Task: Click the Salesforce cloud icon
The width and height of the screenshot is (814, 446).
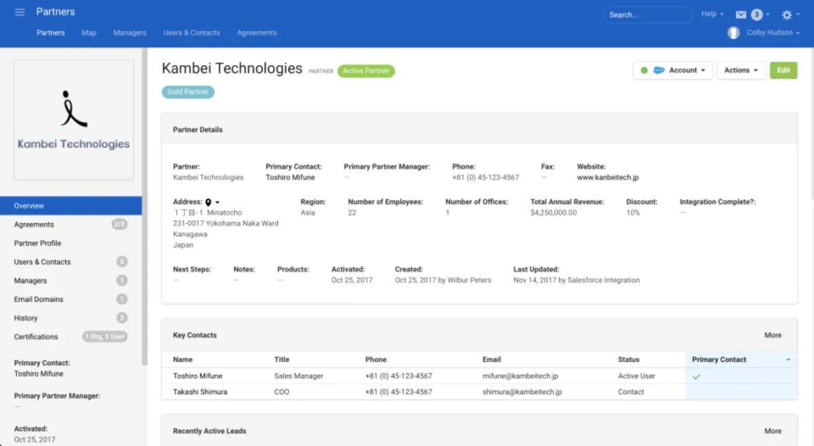Action: pyautogui.click(x=659, y=70)
